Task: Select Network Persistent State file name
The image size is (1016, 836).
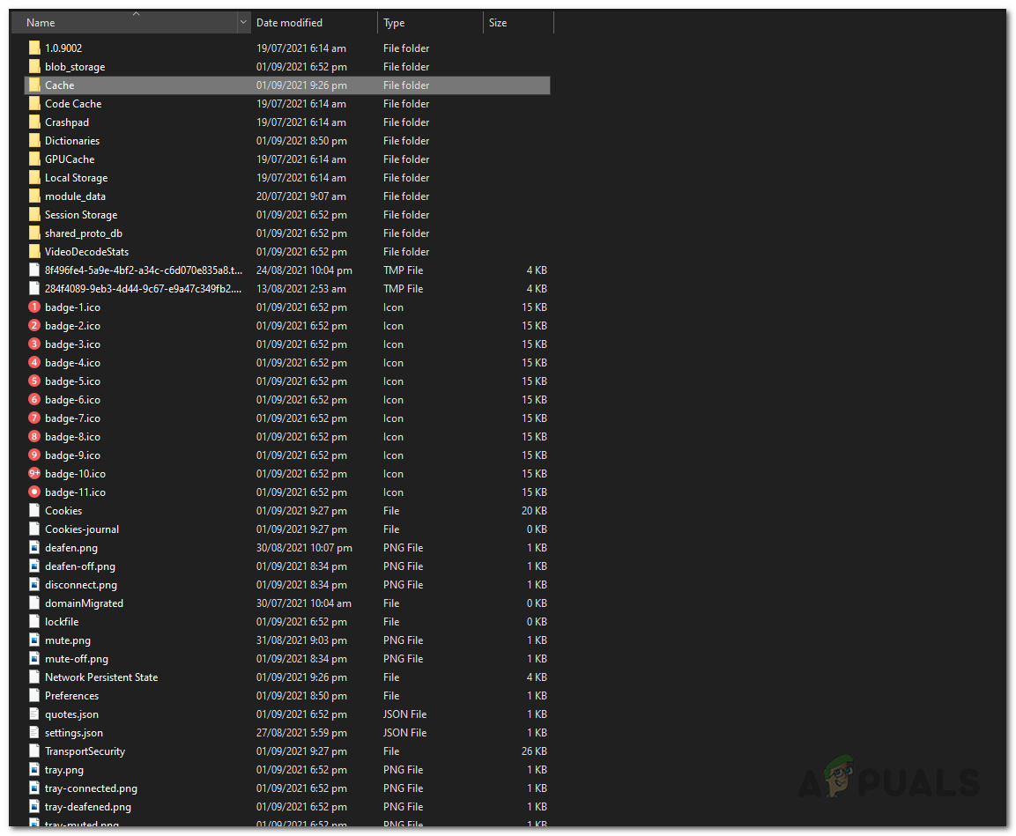Action: point(101,677)
